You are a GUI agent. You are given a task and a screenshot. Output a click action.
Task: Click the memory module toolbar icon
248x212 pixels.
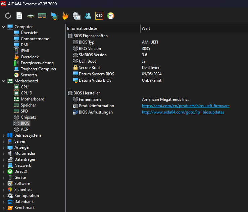(42, 16)
